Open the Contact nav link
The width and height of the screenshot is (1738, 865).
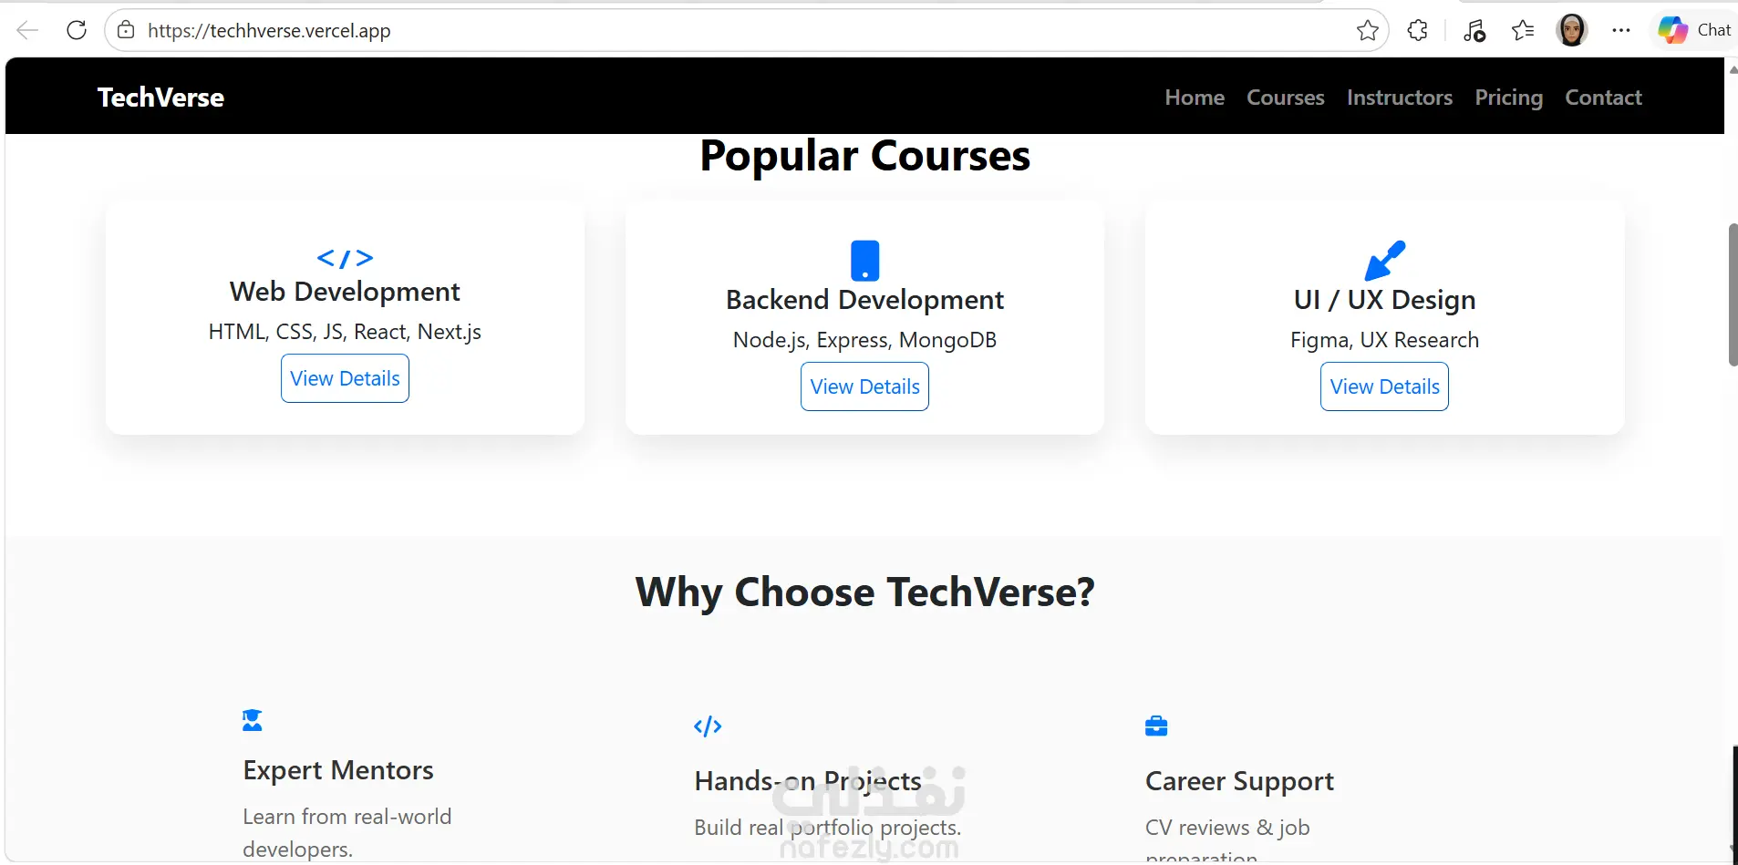click(x=1603, y=98)
